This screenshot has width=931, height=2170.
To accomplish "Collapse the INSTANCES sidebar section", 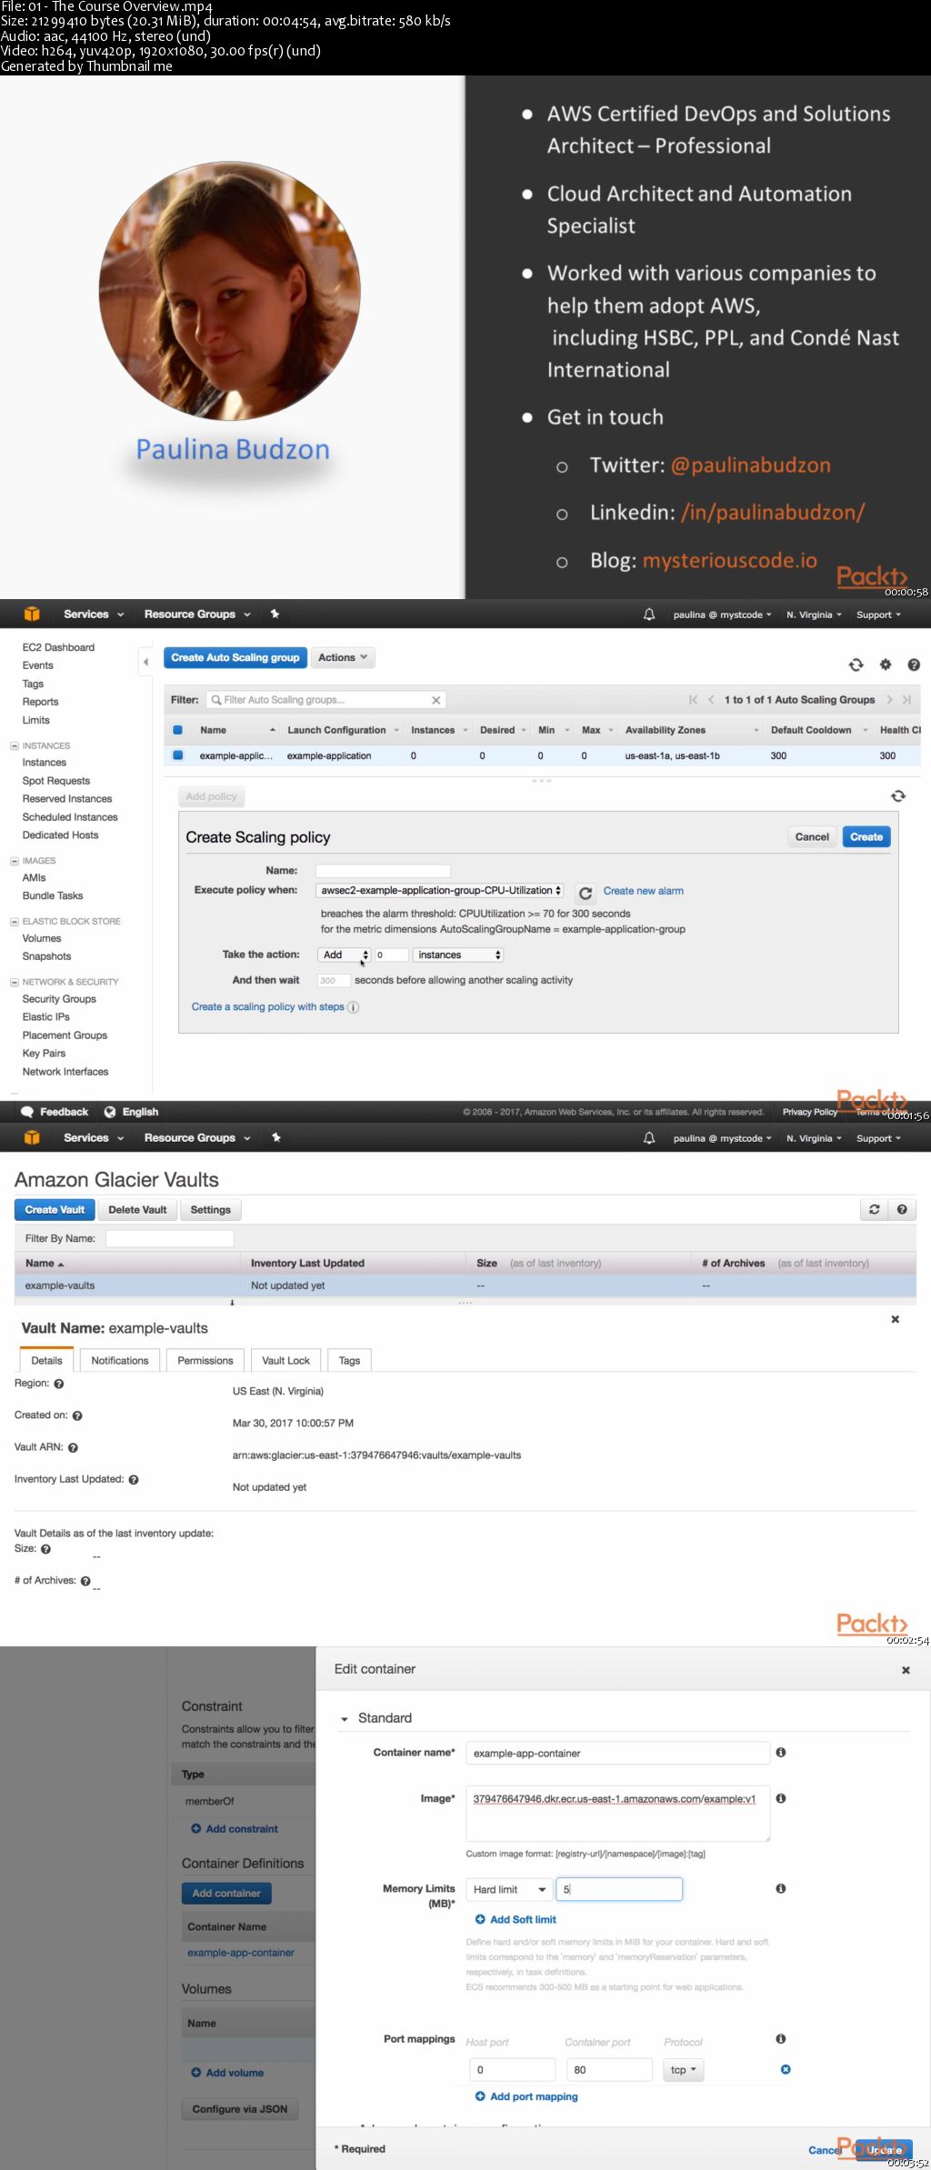I will click(x=15, y=745).
